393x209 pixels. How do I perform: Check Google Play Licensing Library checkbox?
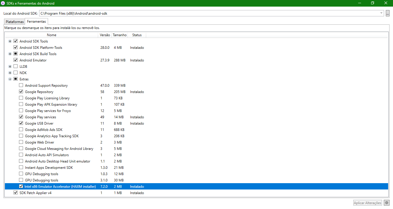tap(21, 98)
